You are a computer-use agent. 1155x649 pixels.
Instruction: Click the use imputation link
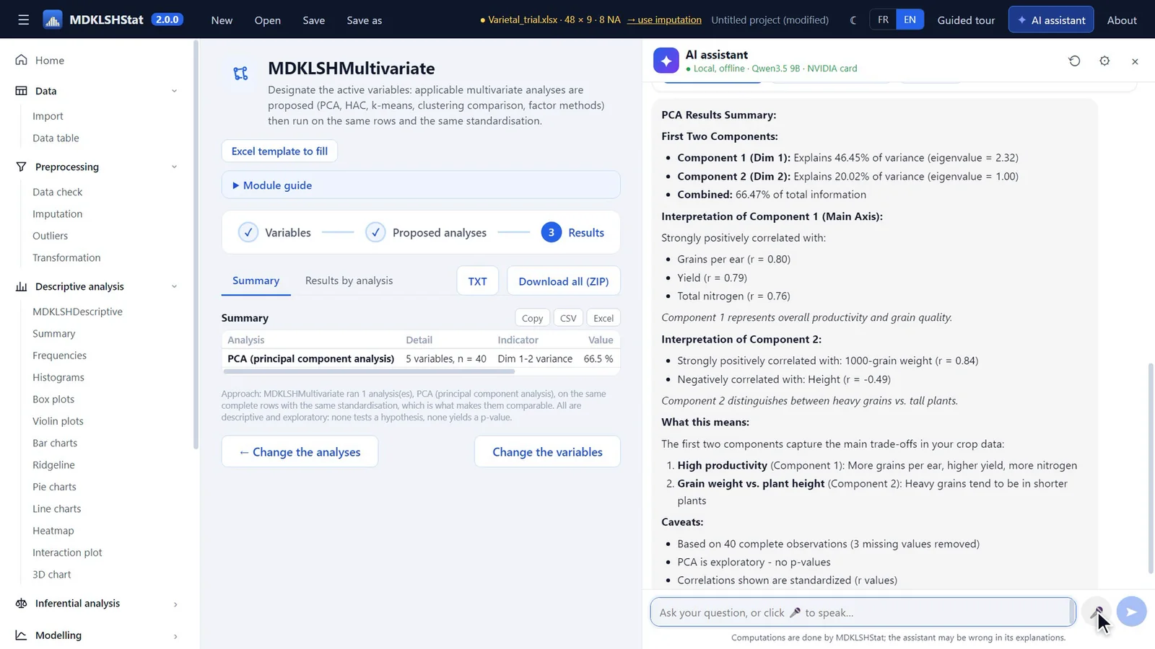click(664, 19)
